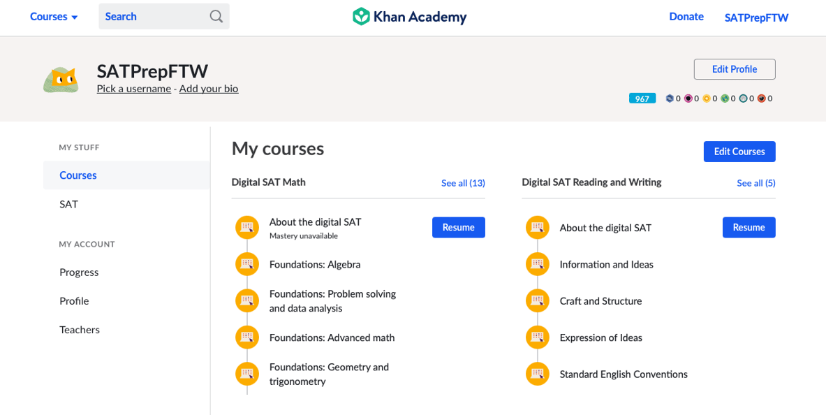This screenshot has height=415, width=826.
Task: Click the meteorite badge icon
Action: tap(760, 98)
